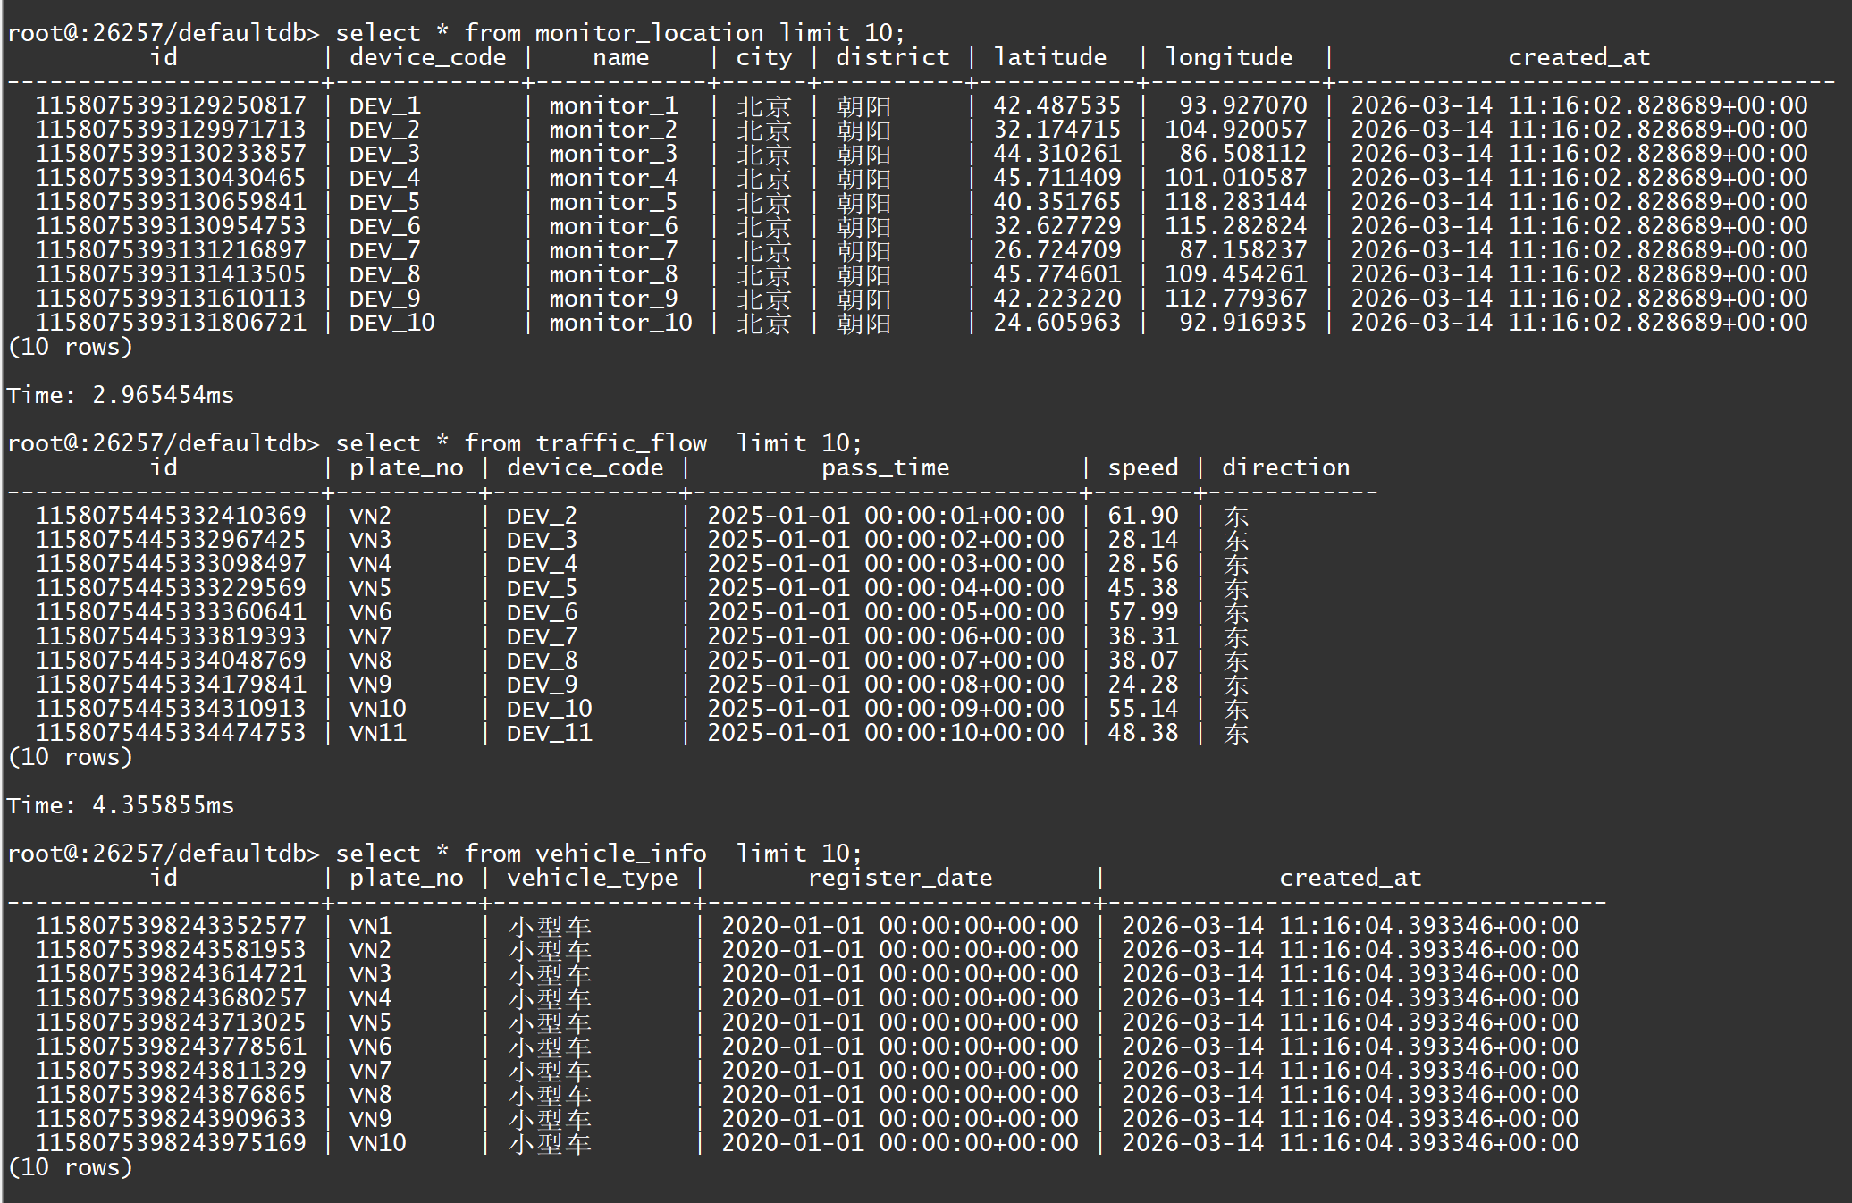Click the traffic_flow select command
The image size is (1852, 1203).
point(598,443)
